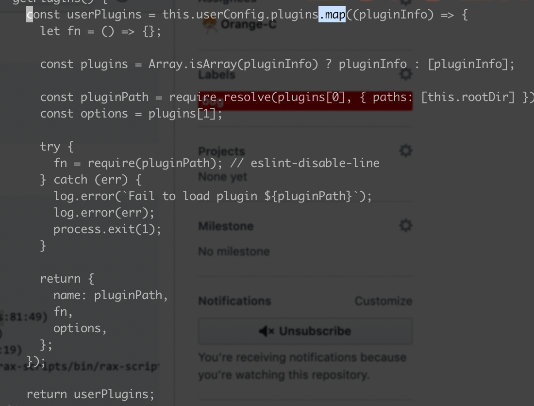Click the Unsubscribe button
This screenshot has height=406, width=534.
[305, 331]
